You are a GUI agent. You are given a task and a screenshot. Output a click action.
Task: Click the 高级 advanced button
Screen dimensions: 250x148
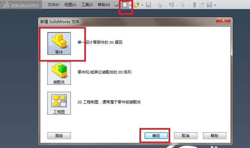59,136
